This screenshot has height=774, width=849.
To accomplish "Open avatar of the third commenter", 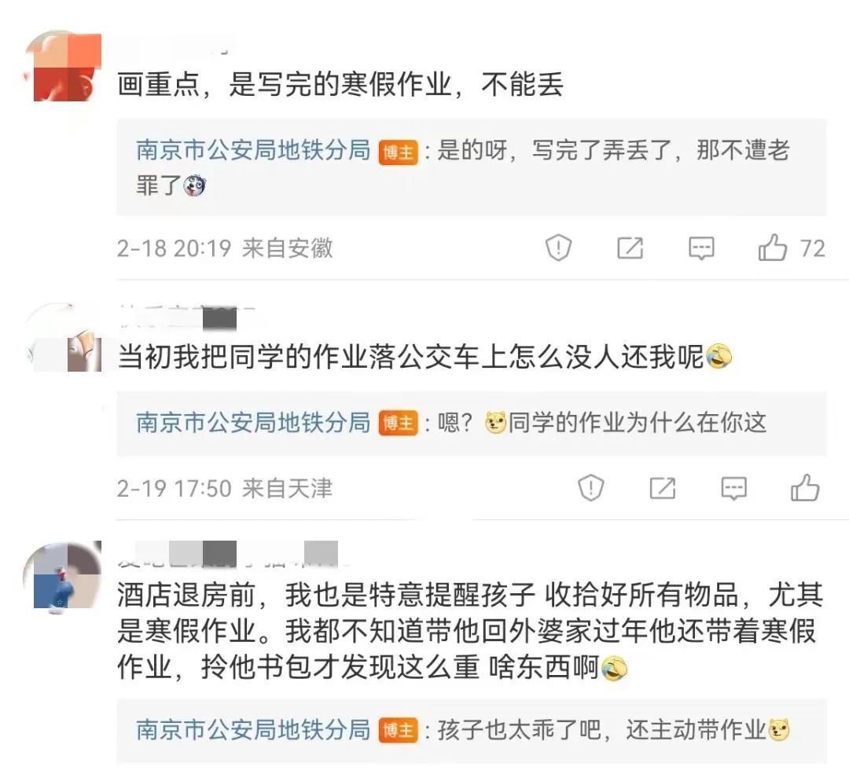I will [63, 577].
